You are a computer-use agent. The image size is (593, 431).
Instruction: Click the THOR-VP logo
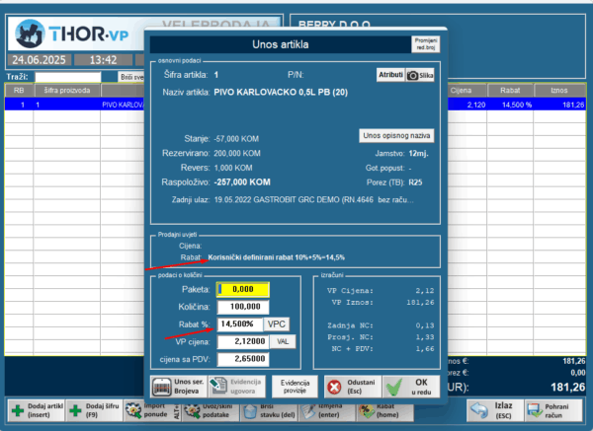click(72, 34)
